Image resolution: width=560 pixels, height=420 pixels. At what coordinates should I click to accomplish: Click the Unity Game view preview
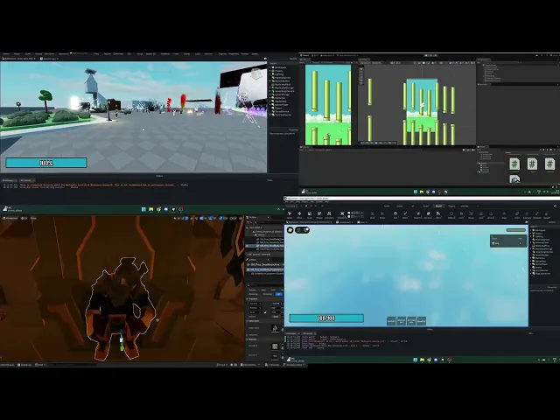click(328, 105)
